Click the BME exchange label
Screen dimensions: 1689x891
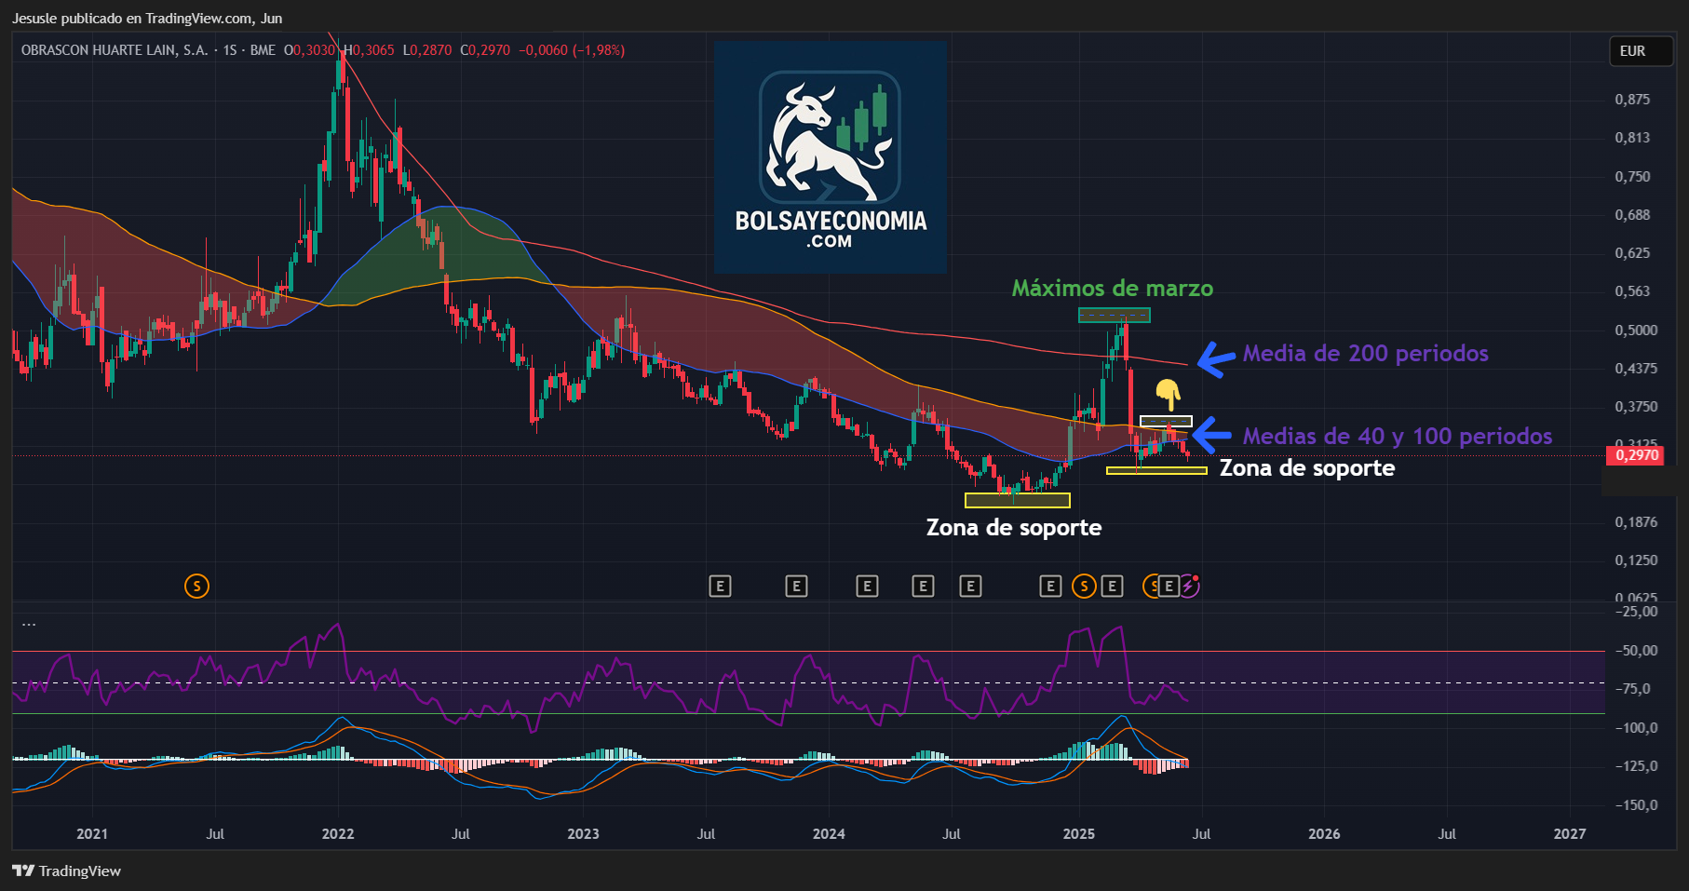(x=263, y=50)
